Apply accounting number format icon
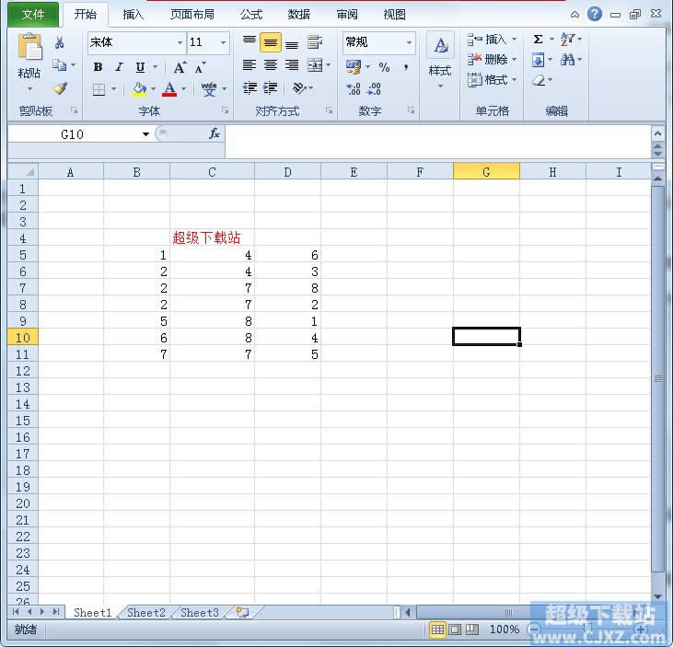Viewport: 673px width, 647px height. (x=354, y=66)
